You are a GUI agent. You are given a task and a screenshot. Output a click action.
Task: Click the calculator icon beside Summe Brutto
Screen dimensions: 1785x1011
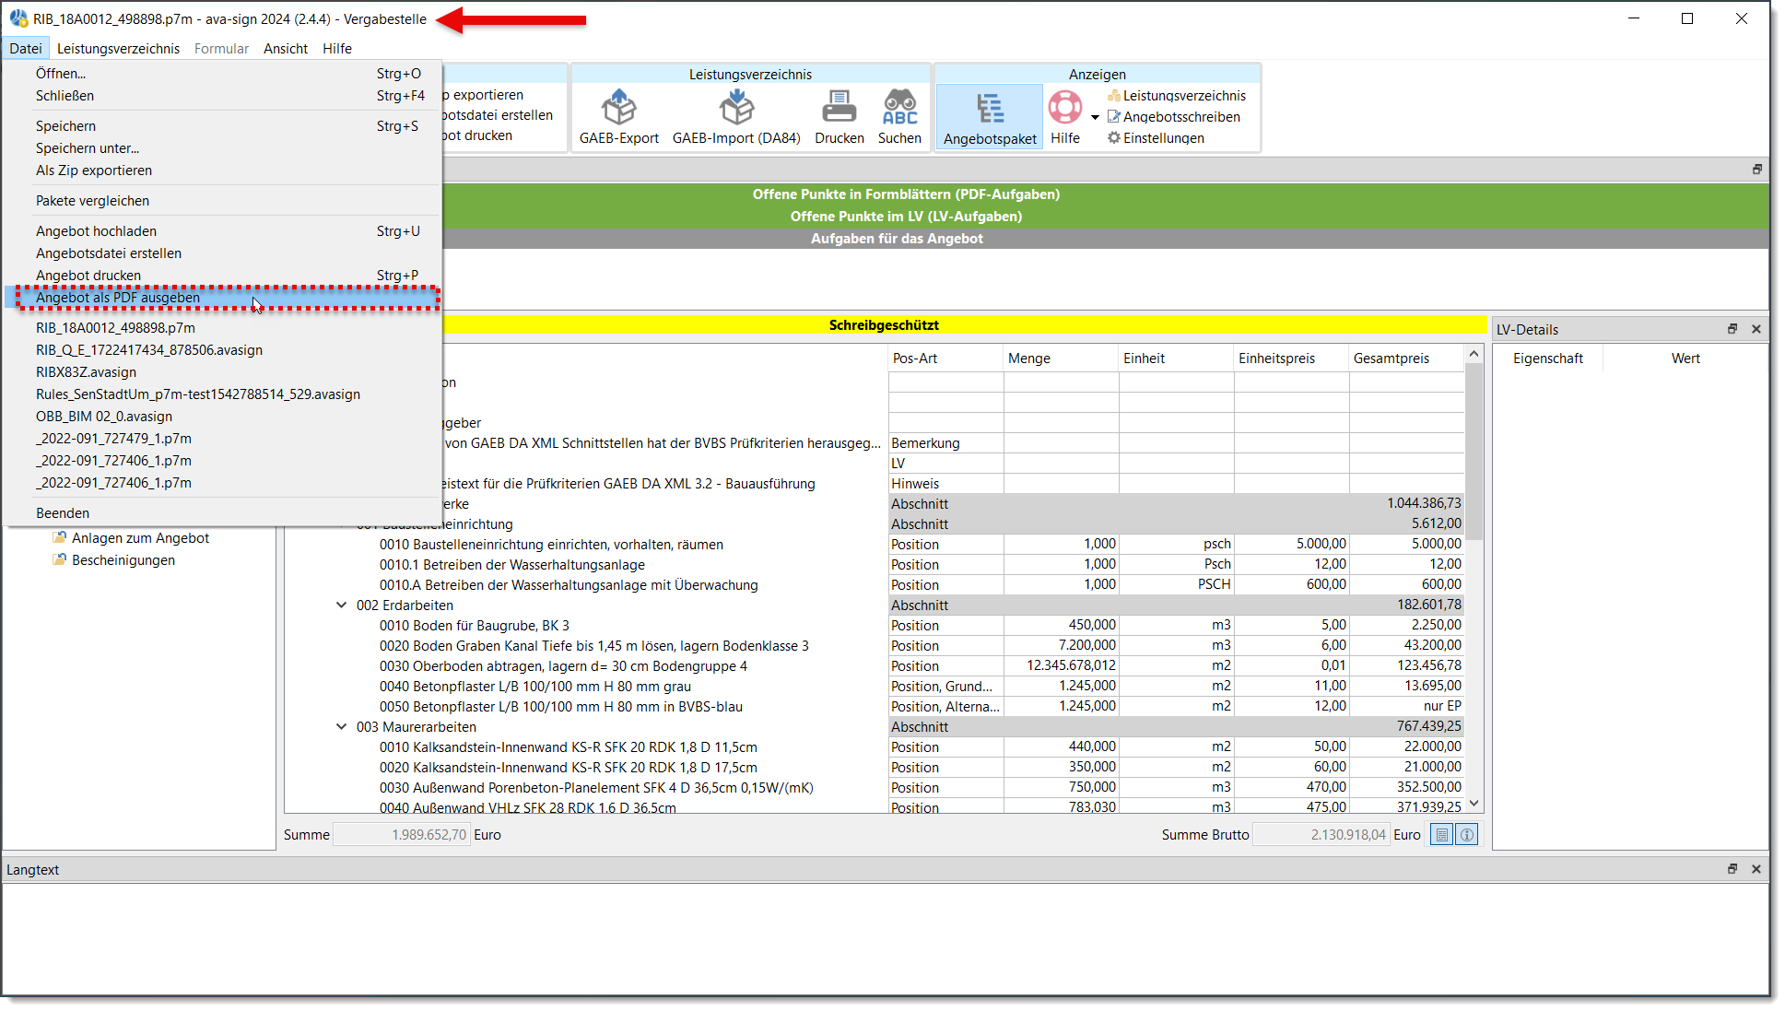point(1442,835)
